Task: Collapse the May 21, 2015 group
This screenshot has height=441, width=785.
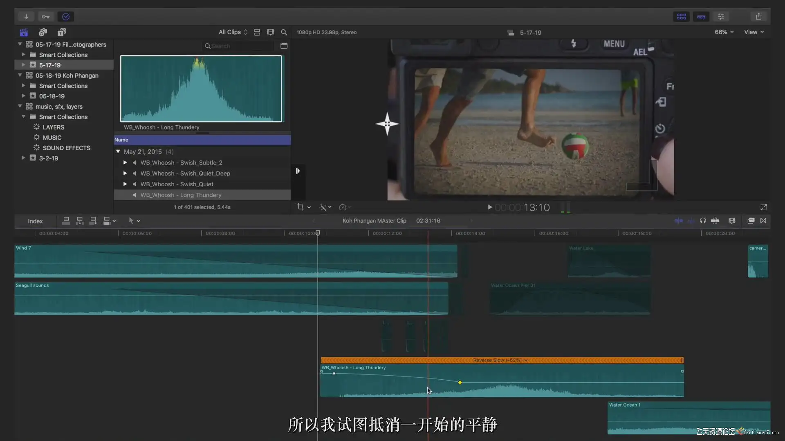Action: (x=118, y=151)
